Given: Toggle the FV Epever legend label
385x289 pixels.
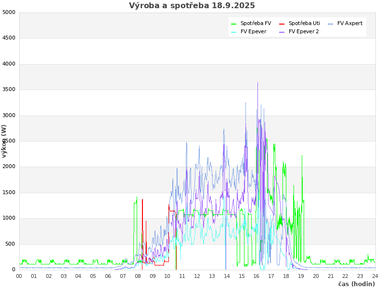Looking at the screenshot, I should (x=253, y=32).
